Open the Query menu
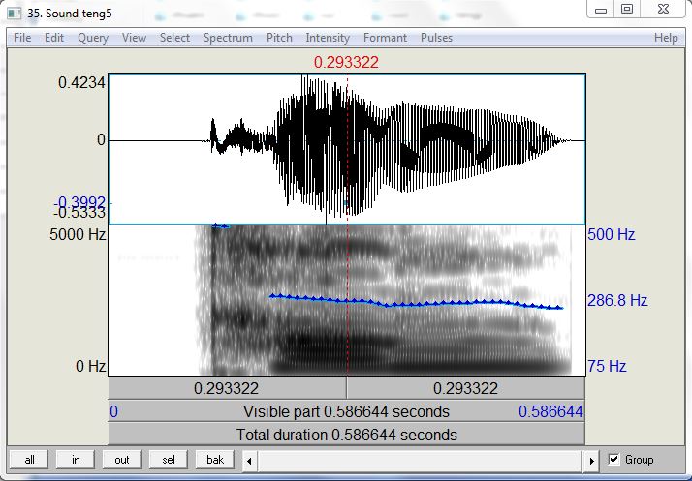 click(x=93, y=38)
